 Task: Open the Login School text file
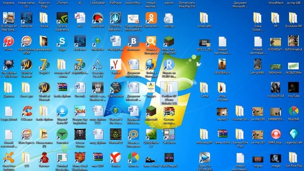(x=9, y=112)
